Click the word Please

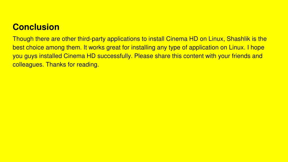tap(144, 56)
